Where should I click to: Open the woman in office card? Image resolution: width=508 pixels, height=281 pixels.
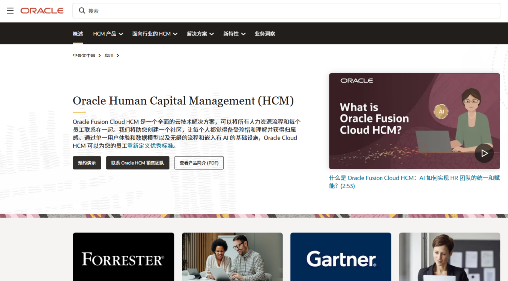pyautogui.click(x=449, y=257)
